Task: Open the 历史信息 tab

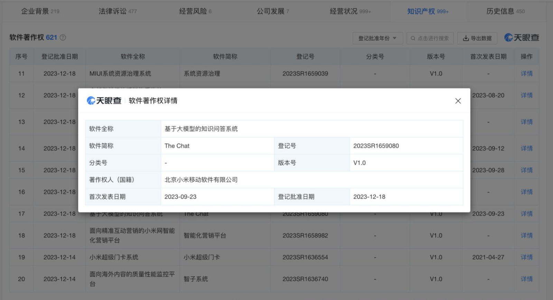Action: pyautogui.click(x=505, y=11)
